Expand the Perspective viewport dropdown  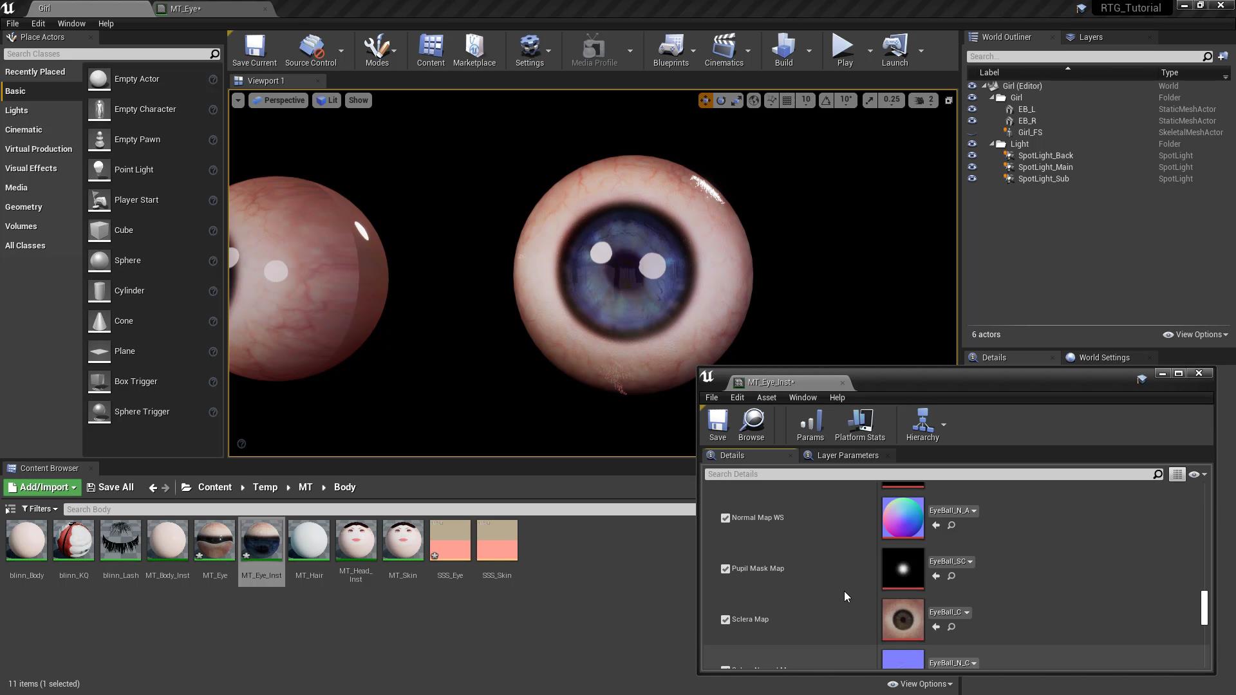coord(278,100)
